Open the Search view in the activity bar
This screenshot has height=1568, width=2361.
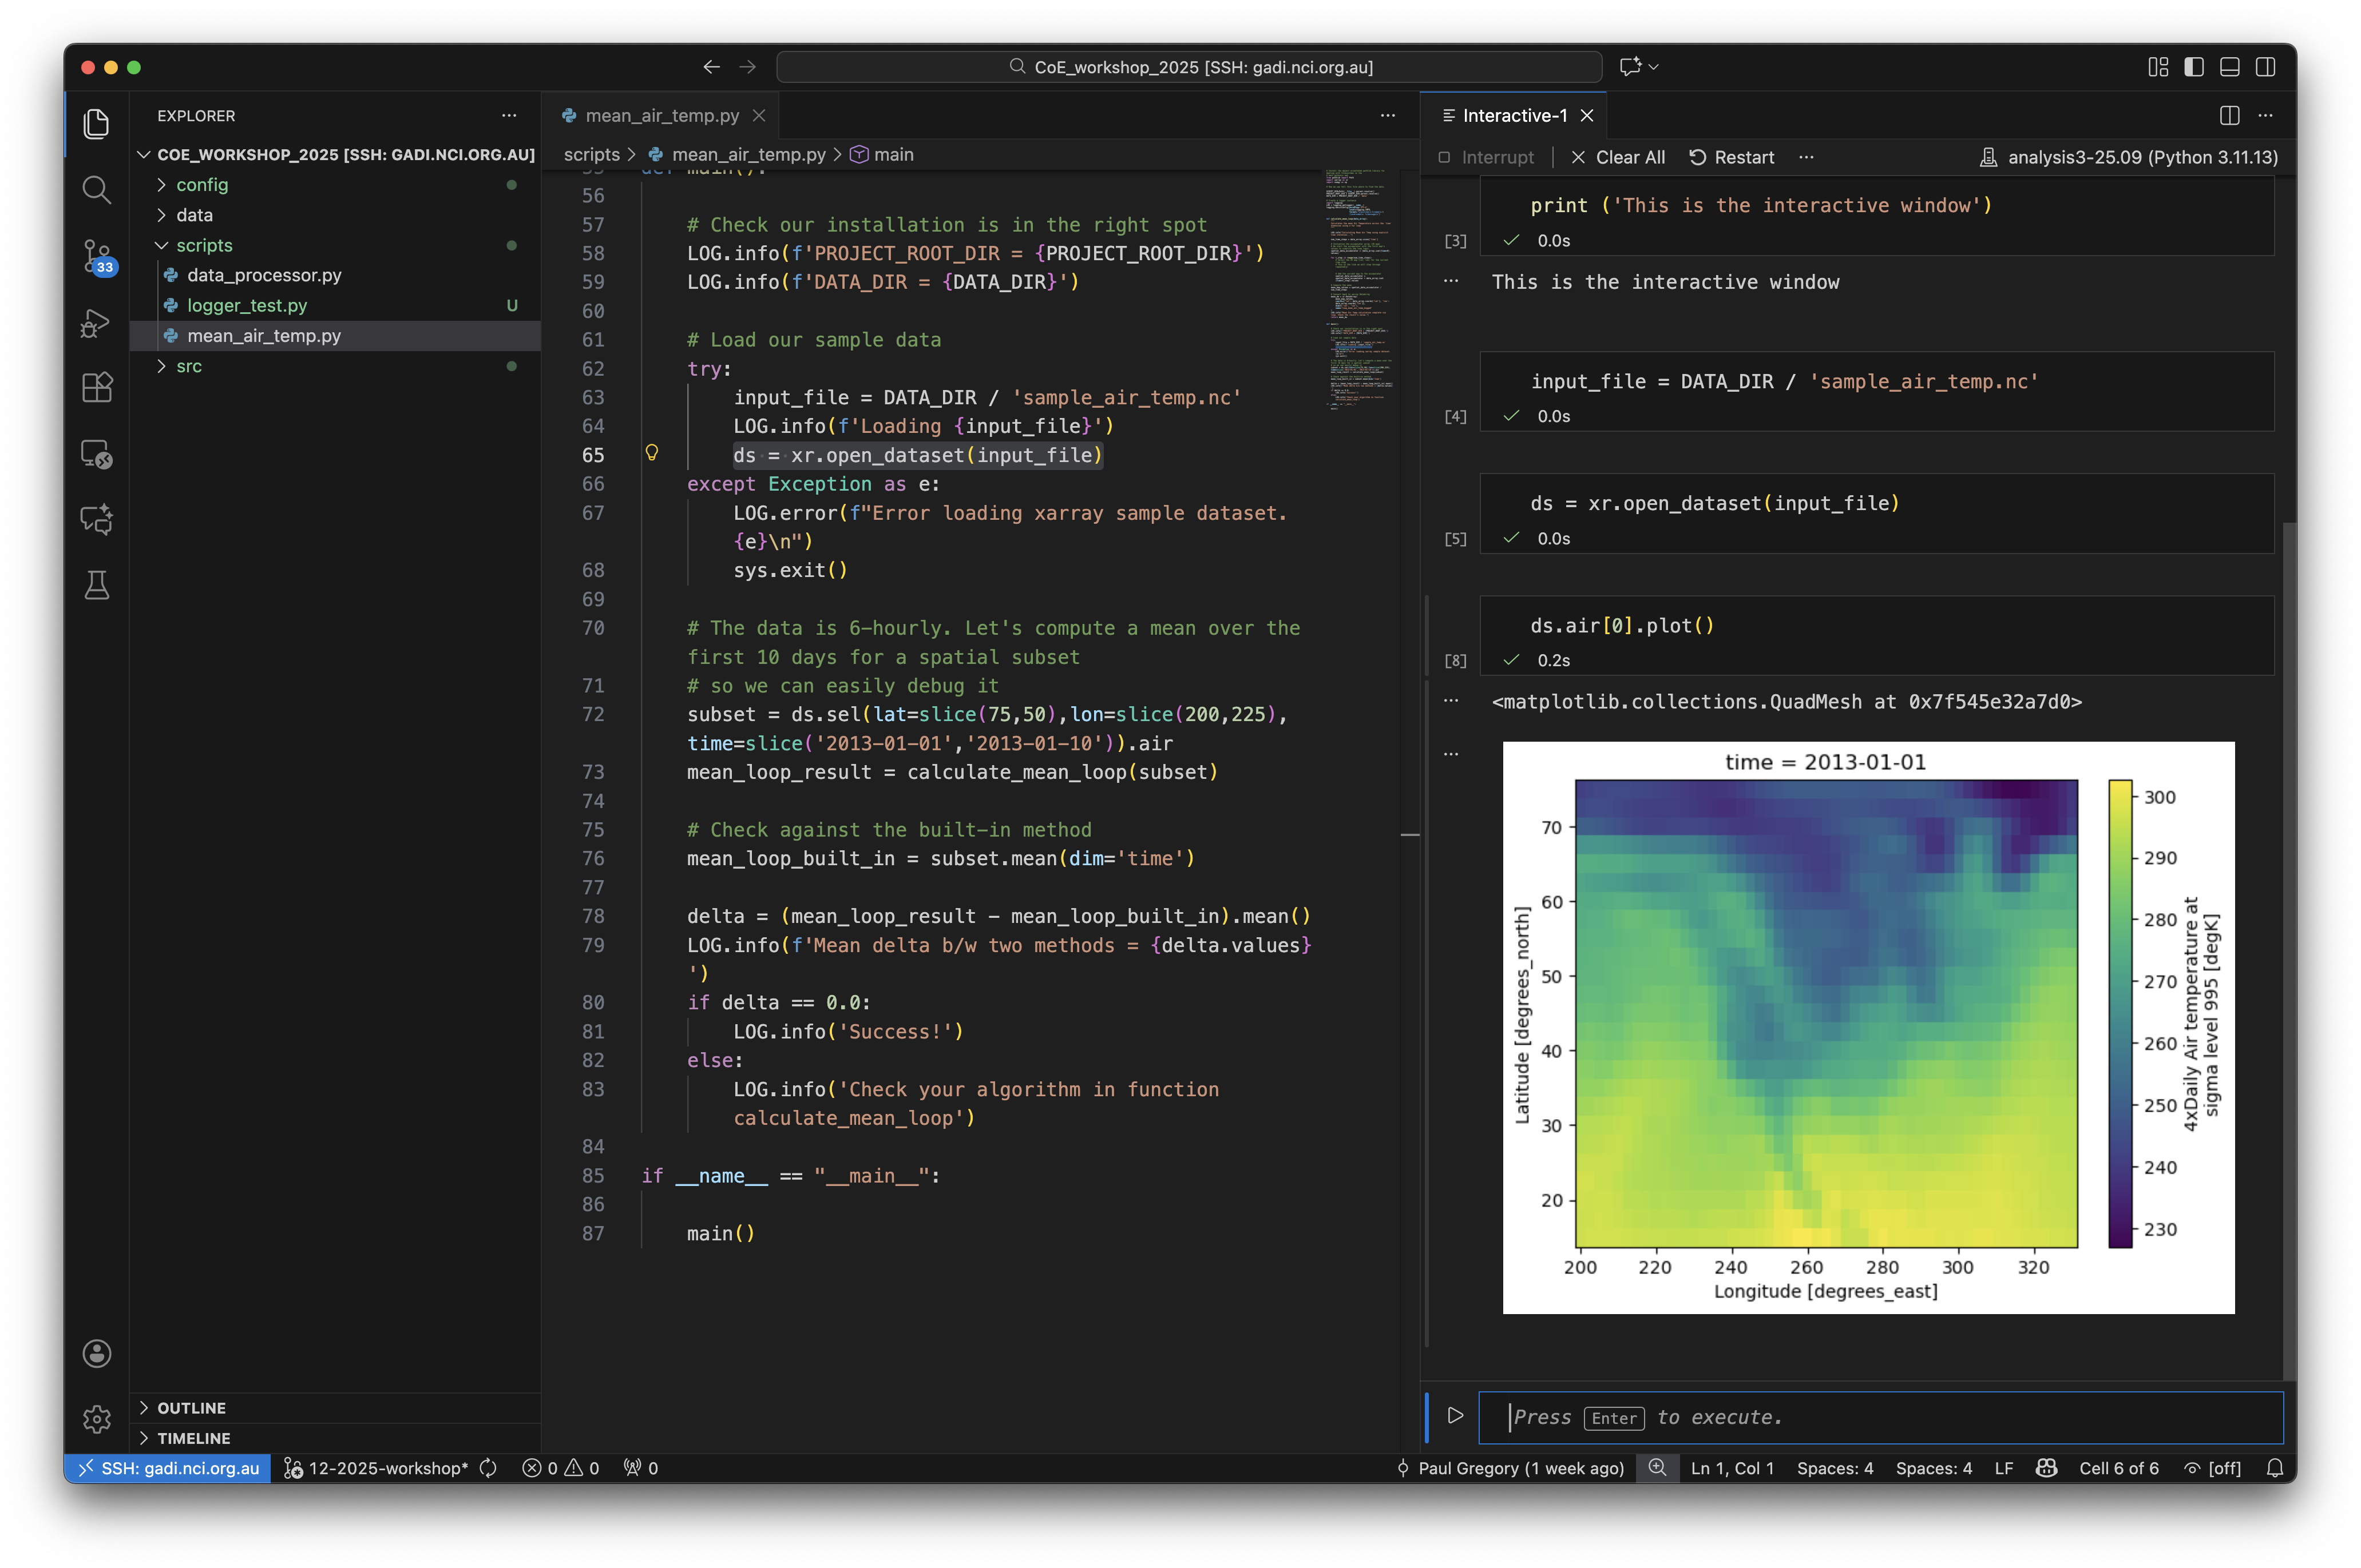(96, 189)
